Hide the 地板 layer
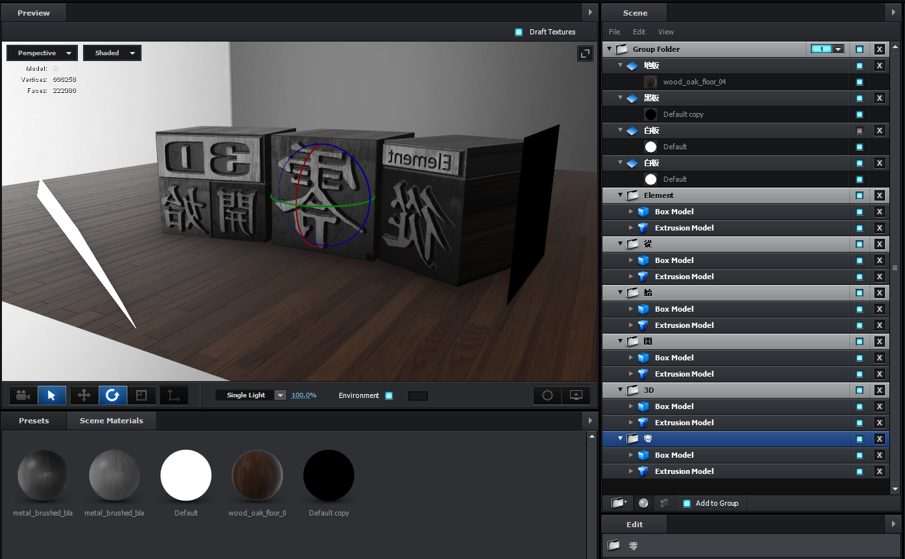This screenshot has height=559, width=905. coord(860,66)
